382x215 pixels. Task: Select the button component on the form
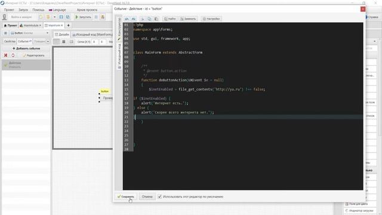tap(106, 98)
